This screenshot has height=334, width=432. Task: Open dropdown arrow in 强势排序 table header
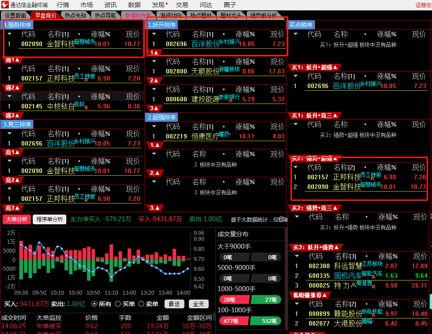[x=9, y=34]
